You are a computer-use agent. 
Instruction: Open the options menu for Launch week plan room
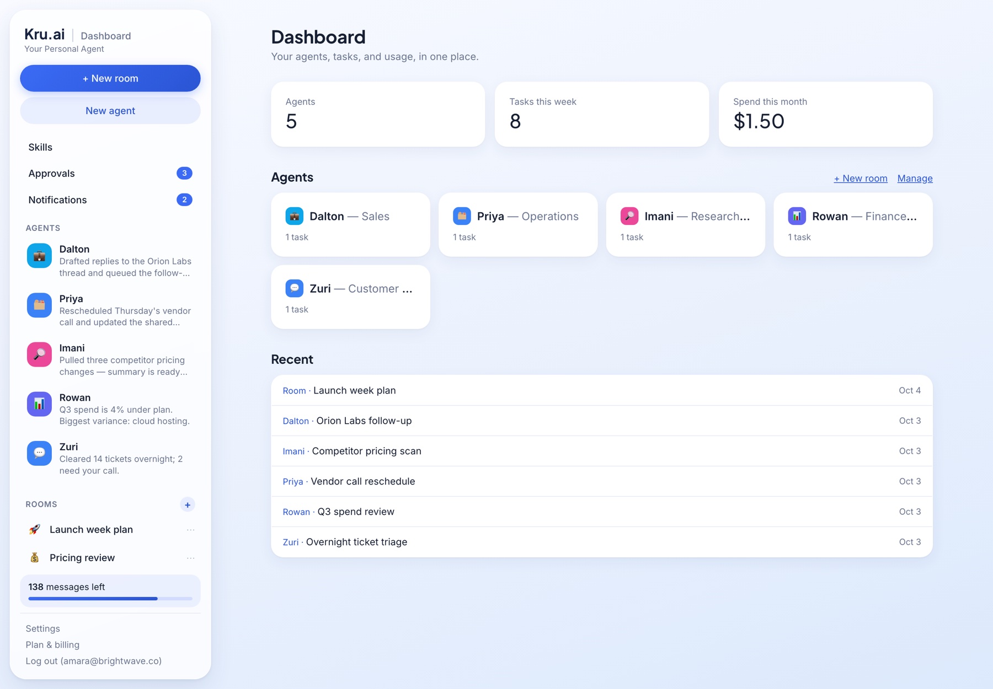click(x=190, y=530)
